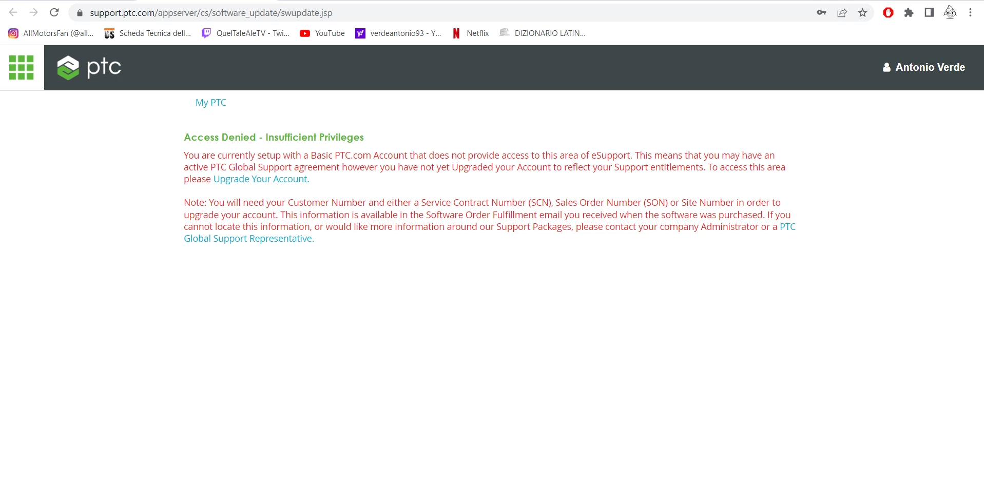984x501 pixels.
Task: Click the browser forward arrow
Action: pyautogui.click(x=34, y=12)
